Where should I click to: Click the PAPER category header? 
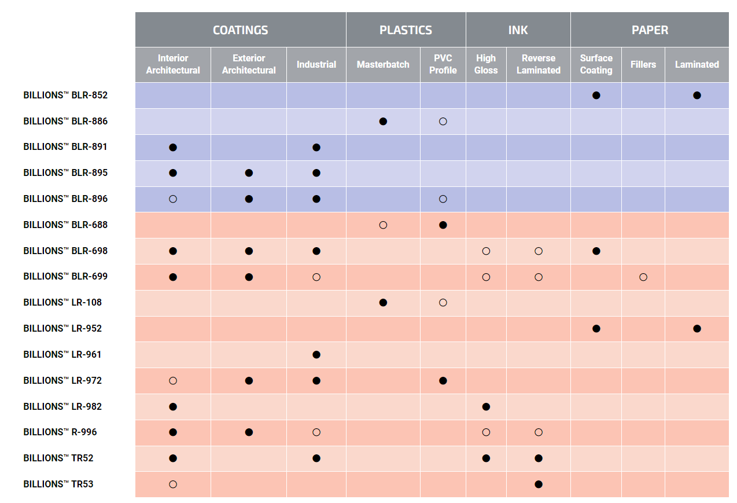[x=650, y=30]
